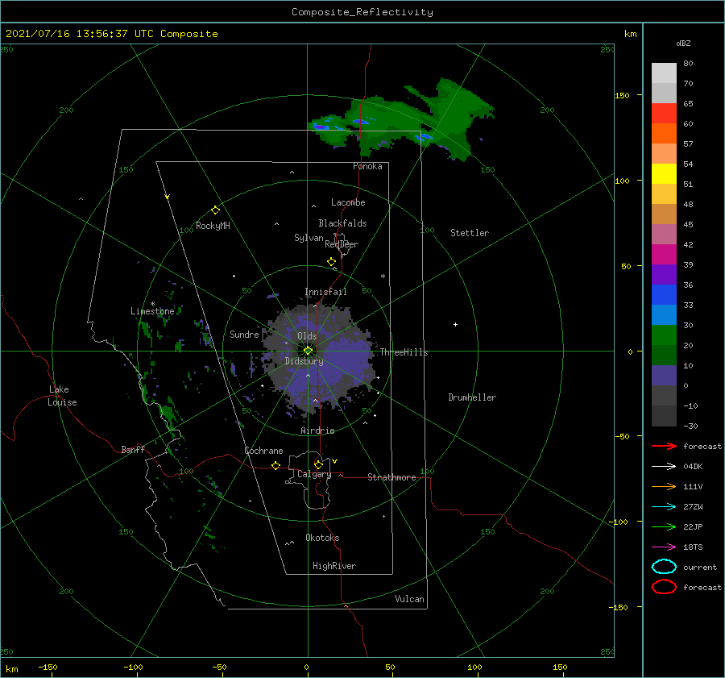Click the yellow radar-center diamond near Olds
This screenshot has width=725, height=678.
[308, 351]
